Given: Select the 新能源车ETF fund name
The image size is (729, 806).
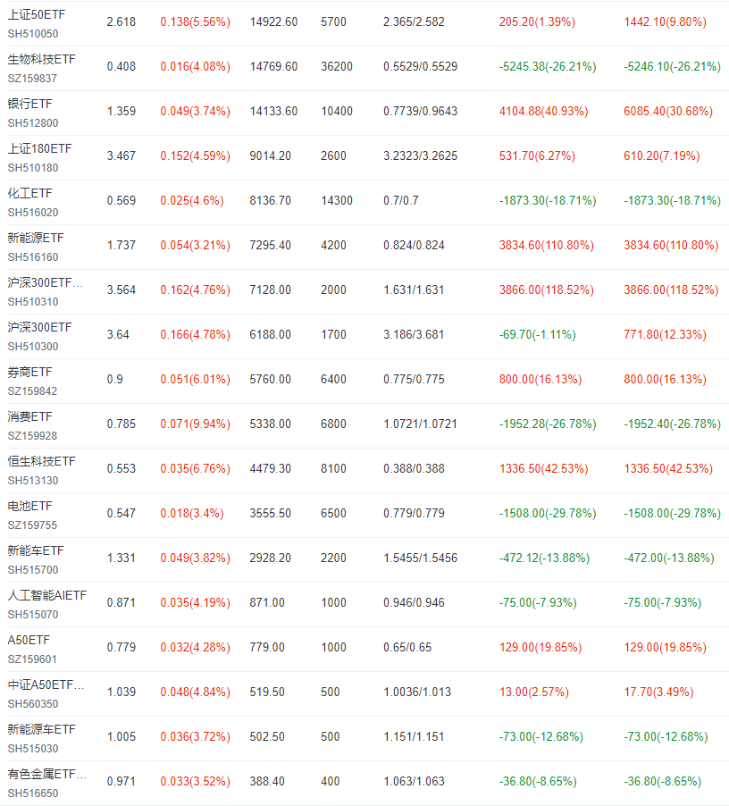Looking at the screenshot, I should [42, 730].
